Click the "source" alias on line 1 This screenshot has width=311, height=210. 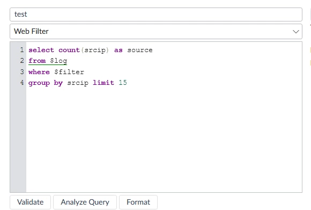pos(140,50)
